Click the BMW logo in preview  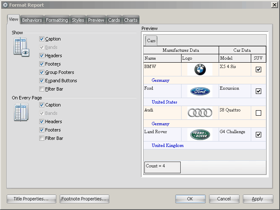tap(200, 69)
